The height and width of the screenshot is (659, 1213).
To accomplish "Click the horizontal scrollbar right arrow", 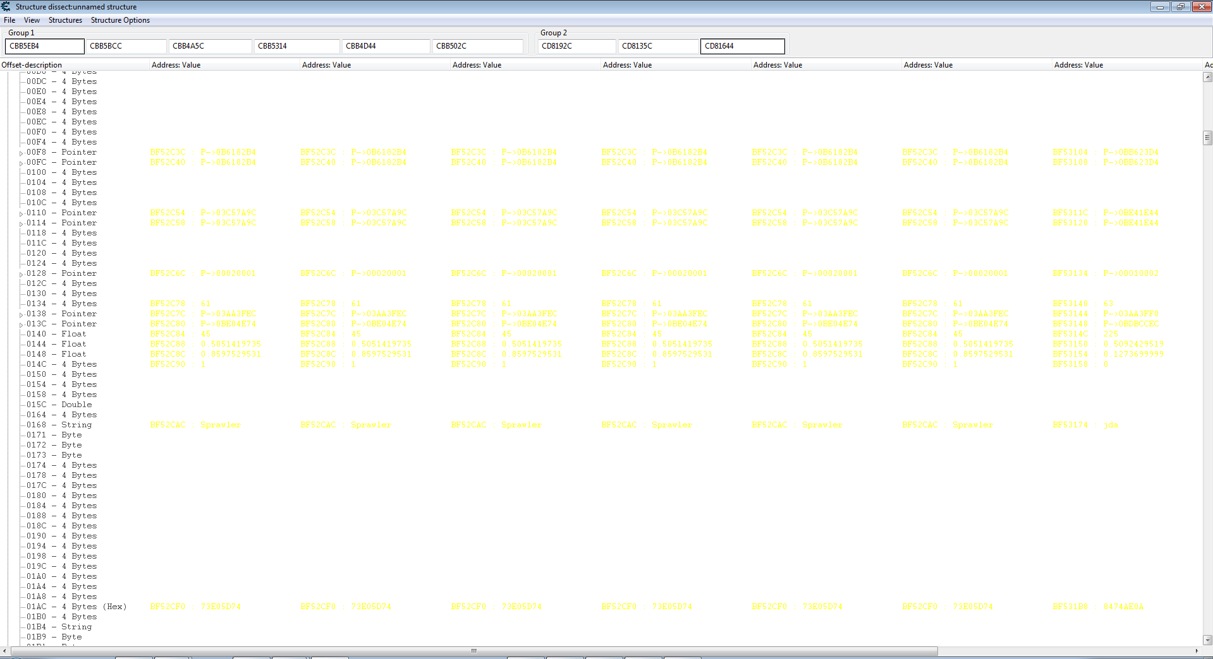I will 1197,651.
